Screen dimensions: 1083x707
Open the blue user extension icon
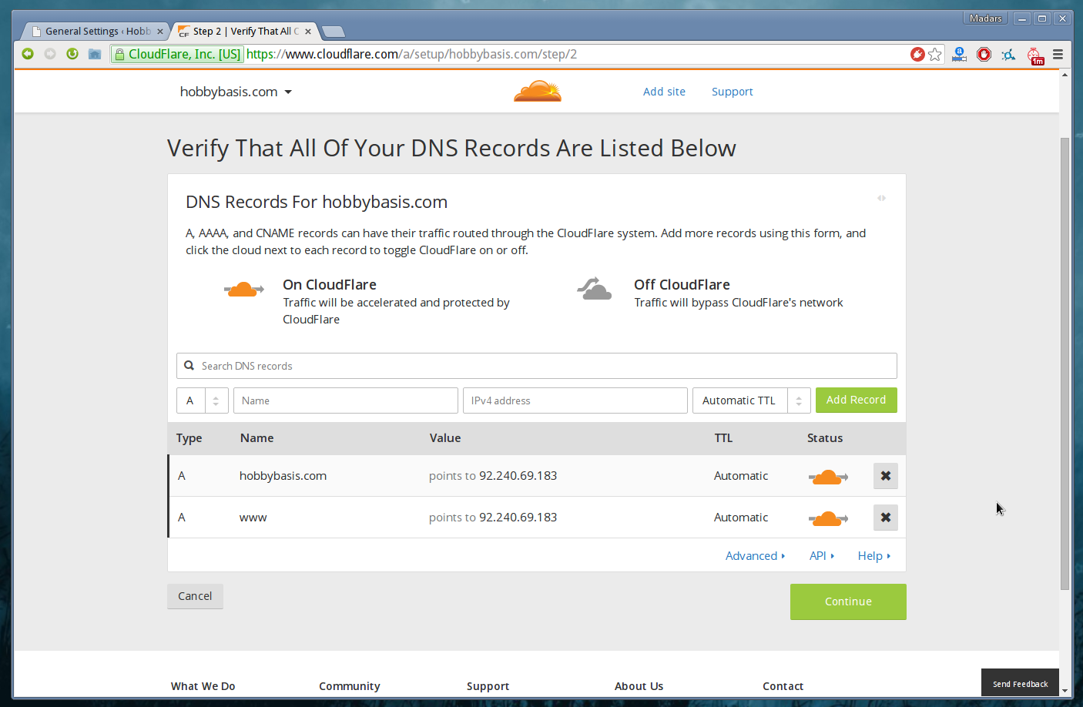(x=959, y=54)
